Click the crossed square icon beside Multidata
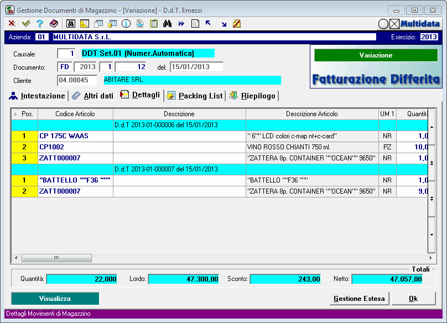447x323 pixels. click(x=394, y=24)
